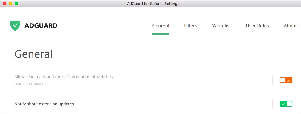
Task: Click the check mark inside the green switch
Action: [283, 104]
